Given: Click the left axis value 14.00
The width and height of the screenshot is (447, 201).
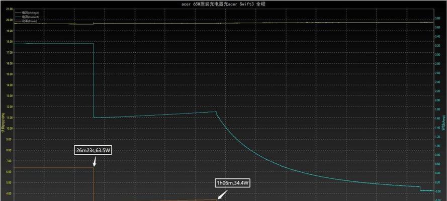Looking at the screenshot, I should pyautogui.click(x=10, y=85).
